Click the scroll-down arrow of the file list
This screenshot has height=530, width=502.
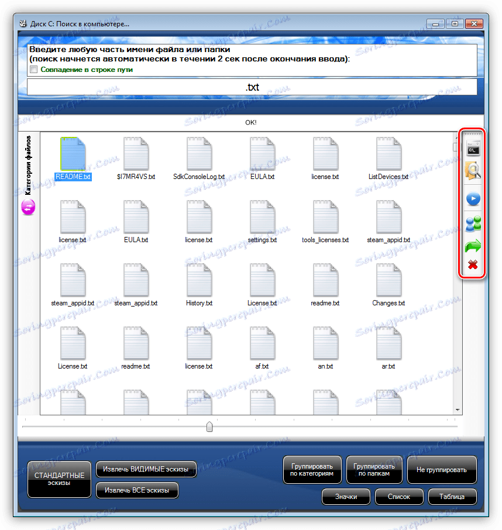(x=458, y=410)
